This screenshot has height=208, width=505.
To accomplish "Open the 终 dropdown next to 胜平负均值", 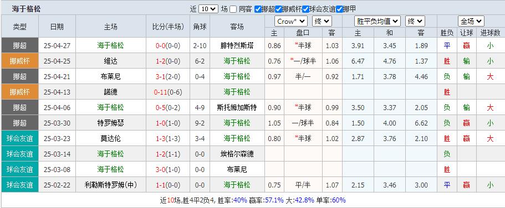I will coord(415,21).
